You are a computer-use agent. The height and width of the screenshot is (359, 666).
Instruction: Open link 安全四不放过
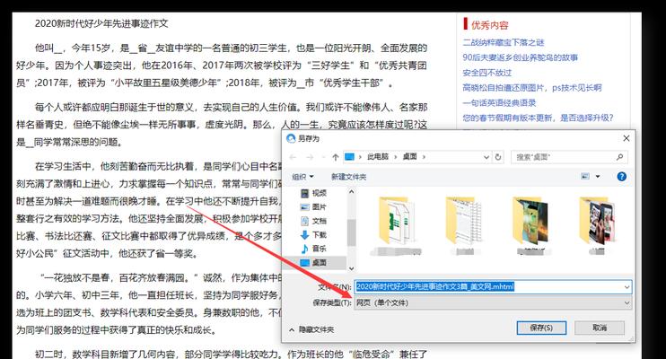tap(486, 73)
